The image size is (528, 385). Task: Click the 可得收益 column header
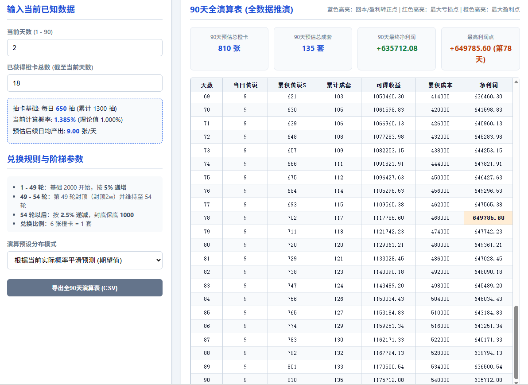[388, 85]
